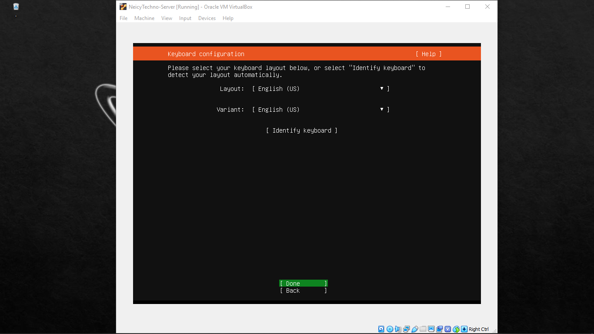Open the Input menu
Image resolution: width=594 pixels, height=334 pixels.
(185, 18)
